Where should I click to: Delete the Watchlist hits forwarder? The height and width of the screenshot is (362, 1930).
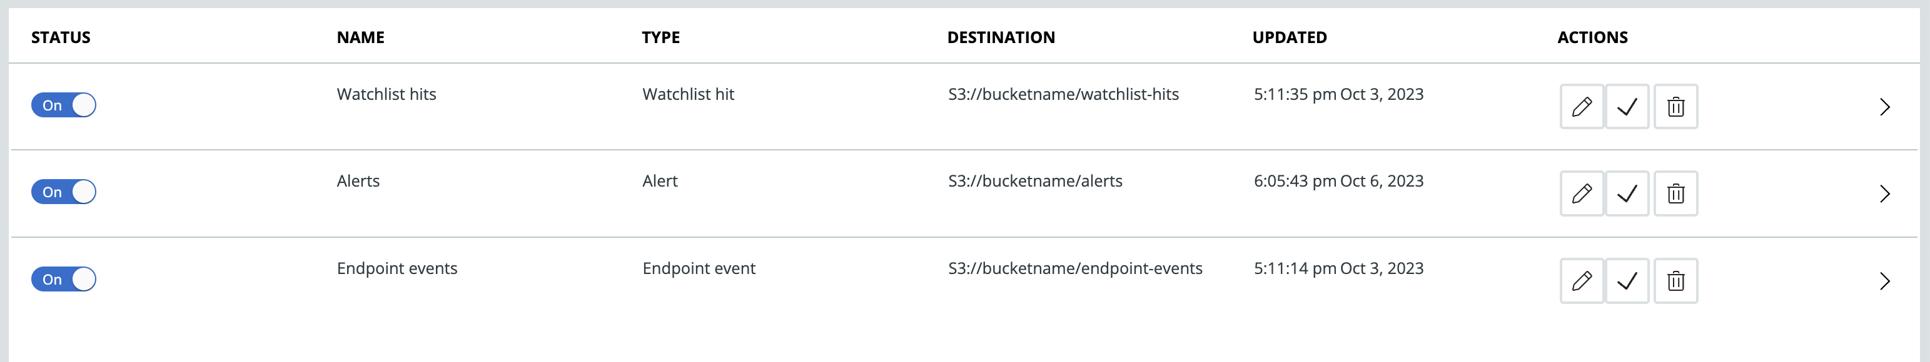click(1675, 107)
